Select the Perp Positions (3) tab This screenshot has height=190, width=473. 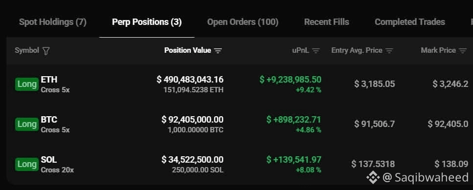point(147,22)
